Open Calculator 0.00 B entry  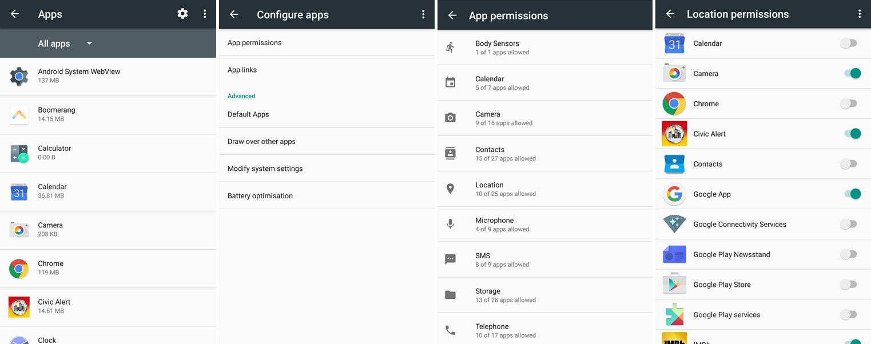point(108,153)
